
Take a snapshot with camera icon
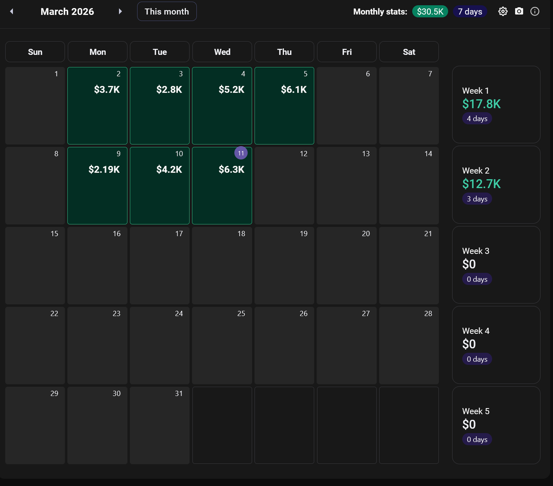click(x=519, y=12)
